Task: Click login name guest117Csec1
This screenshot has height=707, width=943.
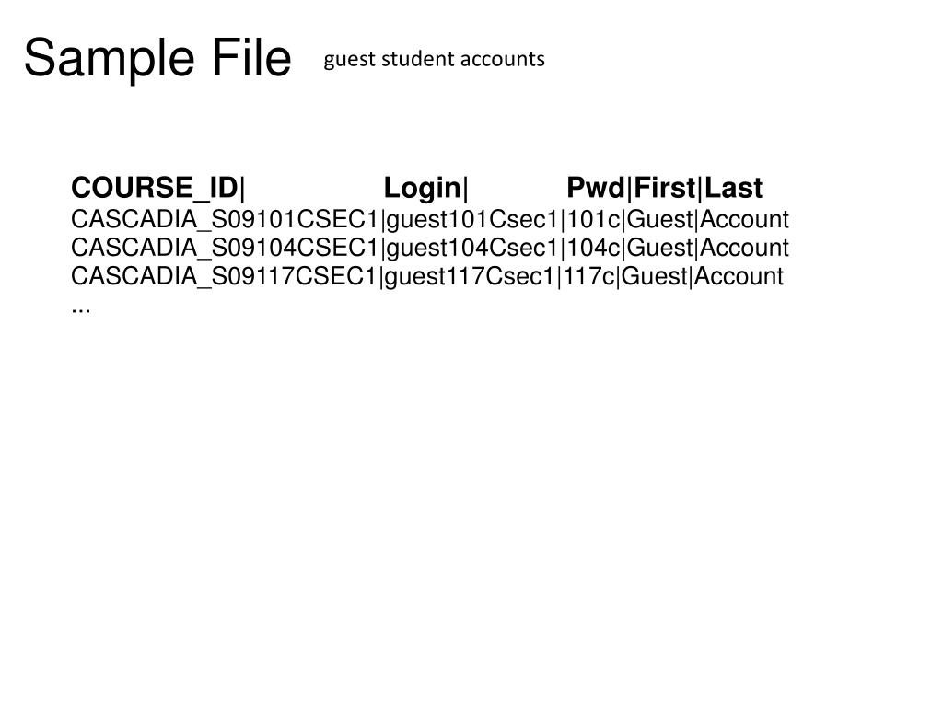Action: point(469,277)
